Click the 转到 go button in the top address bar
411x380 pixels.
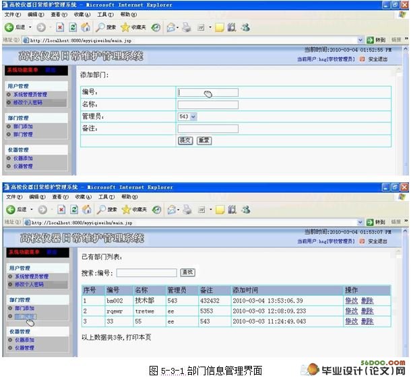[x=376, y=40]
